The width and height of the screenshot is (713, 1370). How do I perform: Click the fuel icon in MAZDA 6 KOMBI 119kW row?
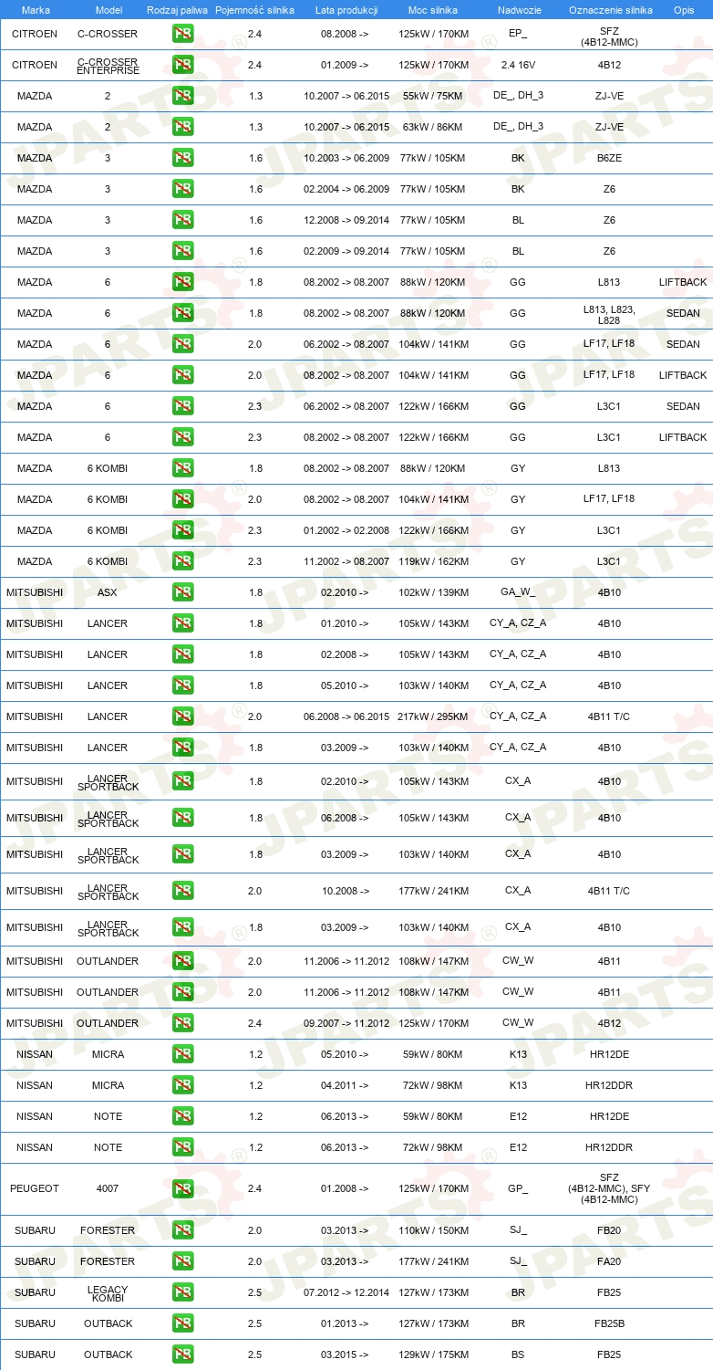[x=182, y=561]
